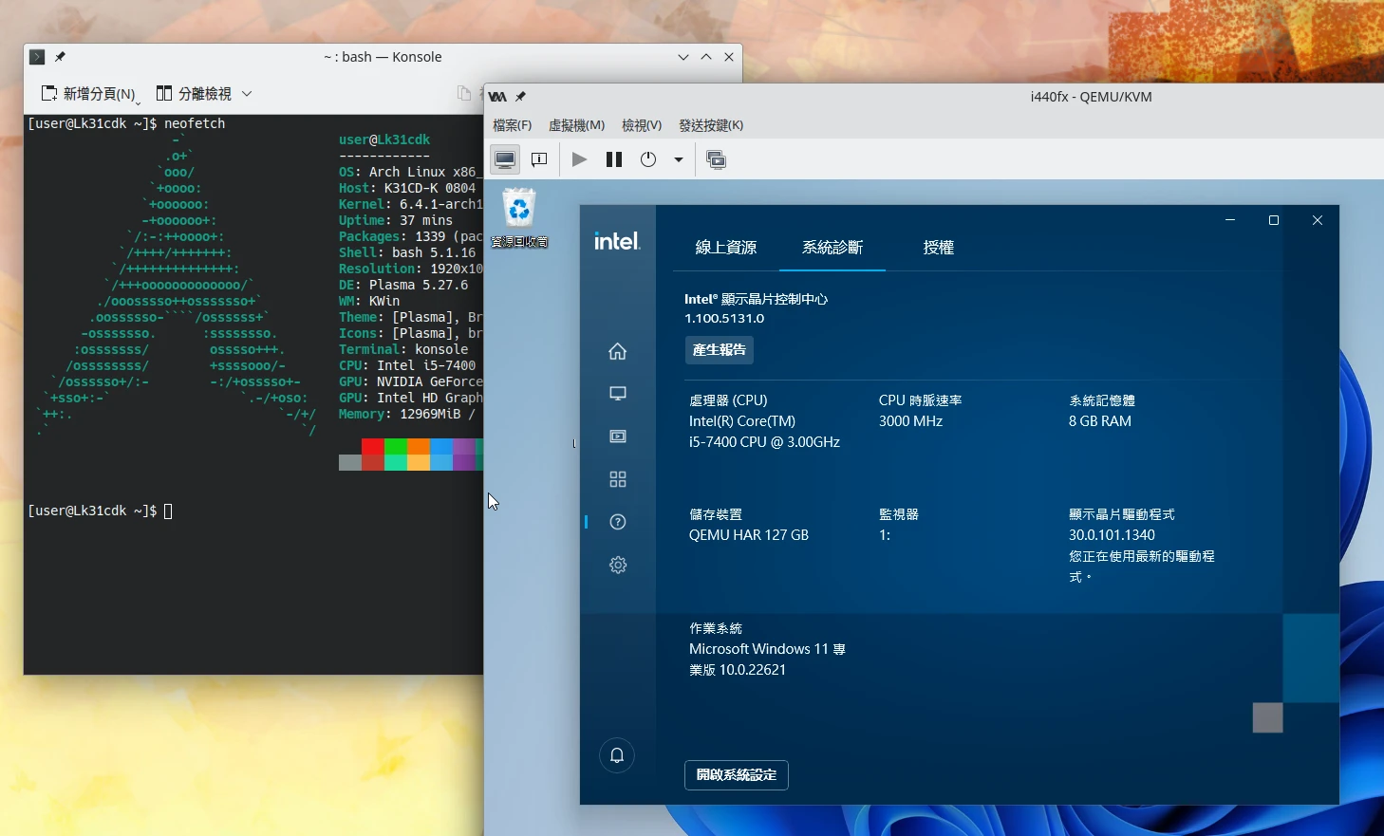Open the display settings sidebar icon
1384x836 pixels.
coord(618,394)
